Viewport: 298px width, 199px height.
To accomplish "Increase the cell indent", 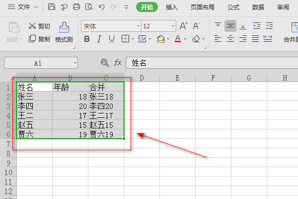I will pyautogui.click(x=269, y=26).
